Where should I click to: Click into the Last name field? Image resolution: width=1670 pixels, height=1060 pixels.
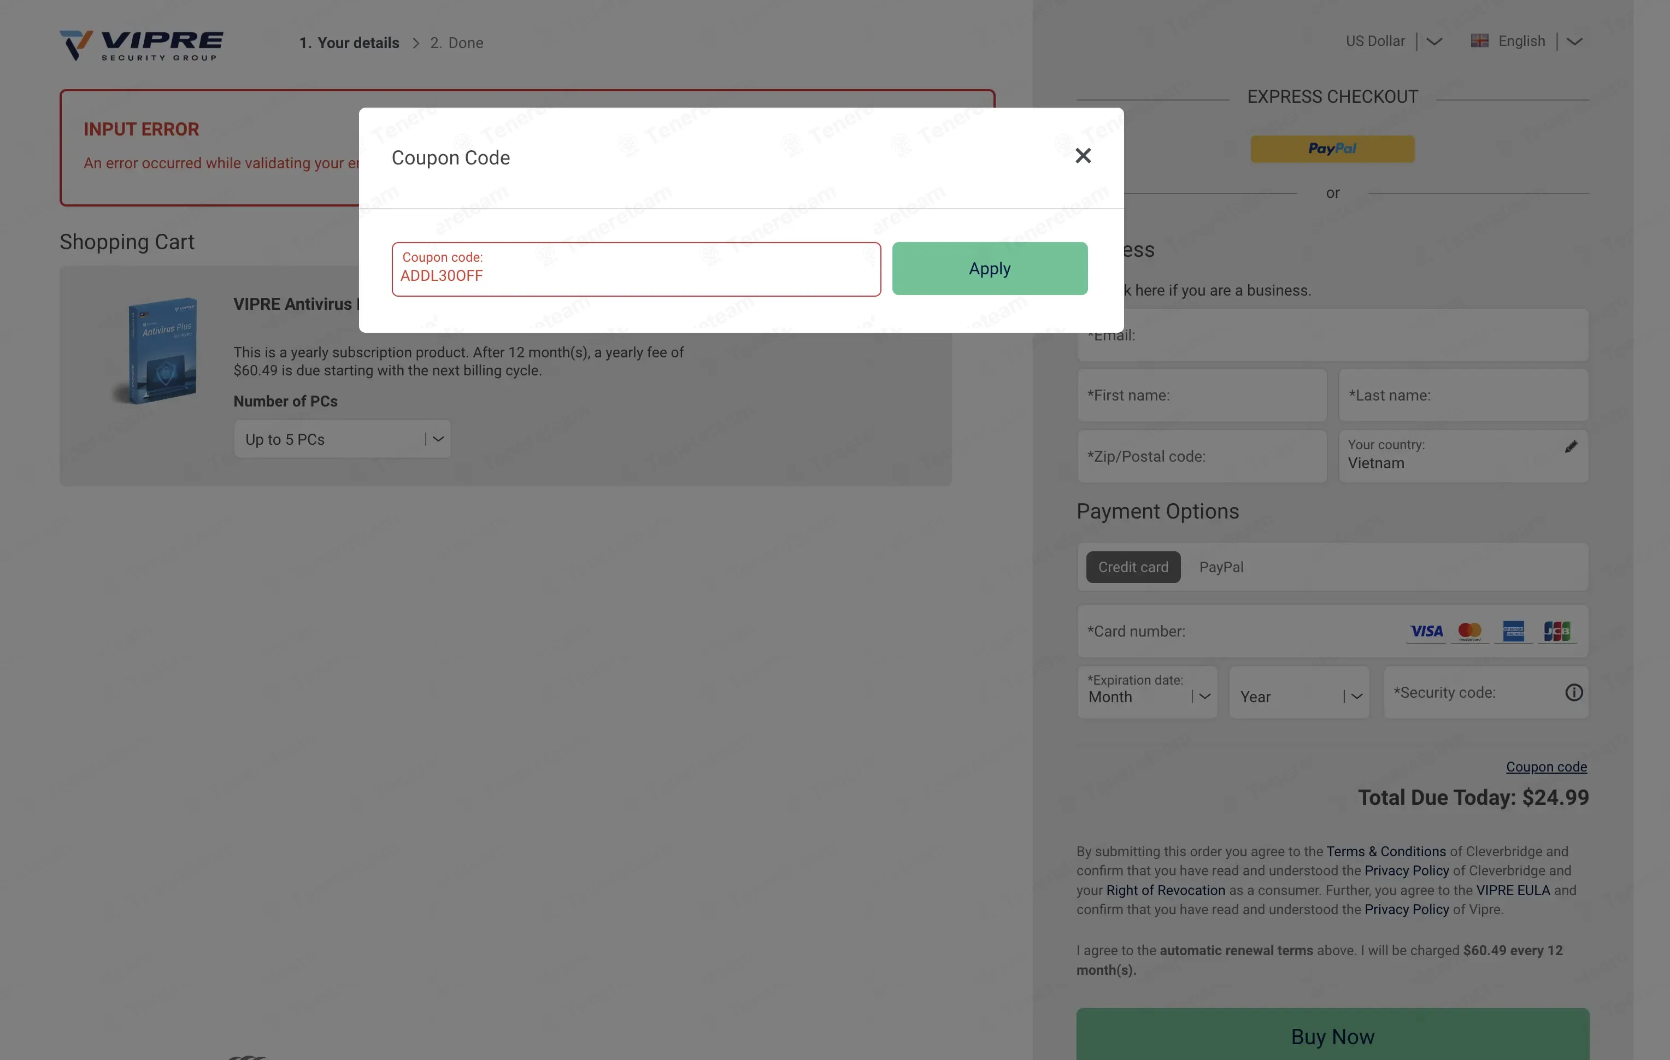[1463, 395]
